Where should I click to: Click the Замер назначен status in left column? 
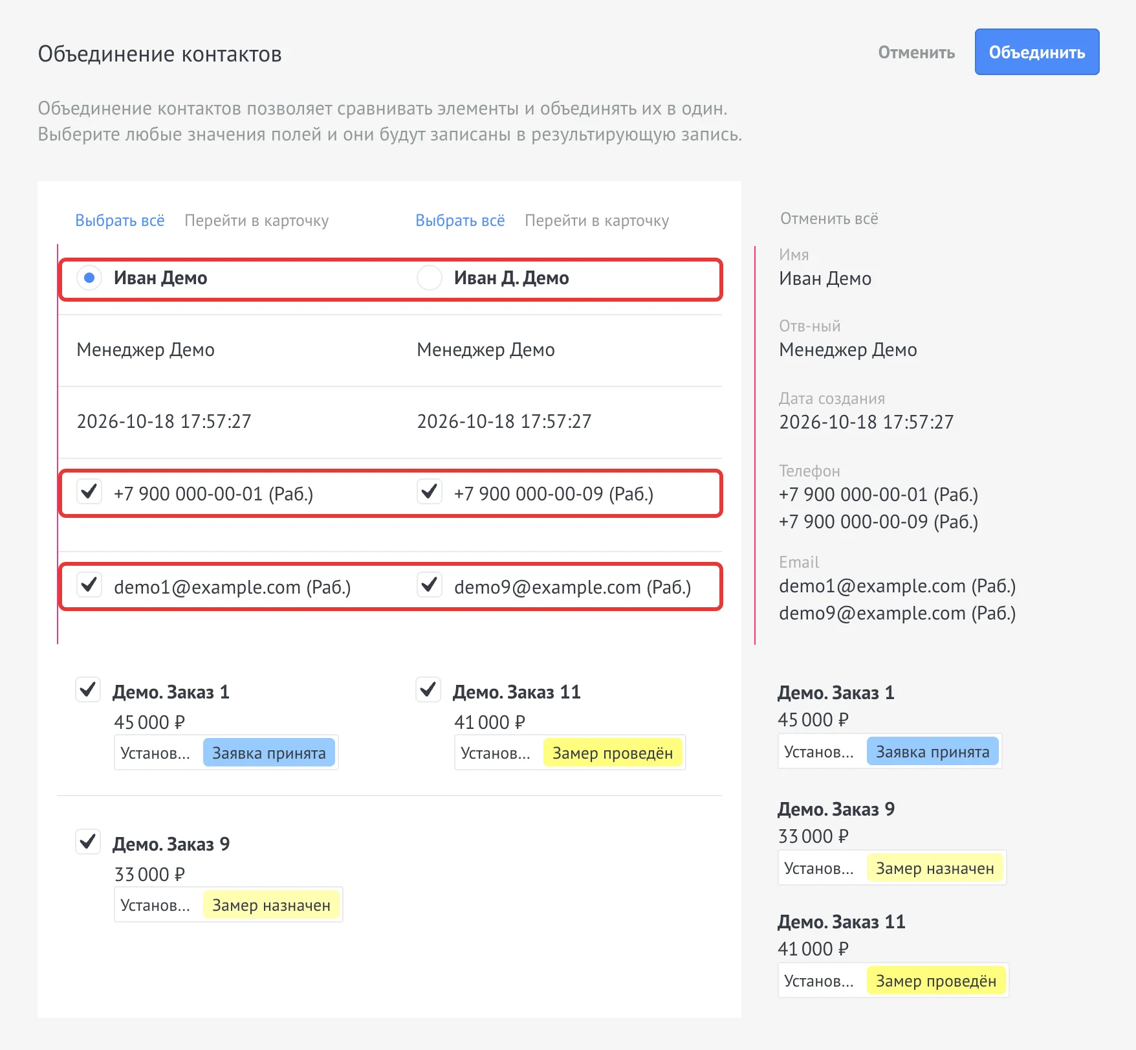pos(271,905)
